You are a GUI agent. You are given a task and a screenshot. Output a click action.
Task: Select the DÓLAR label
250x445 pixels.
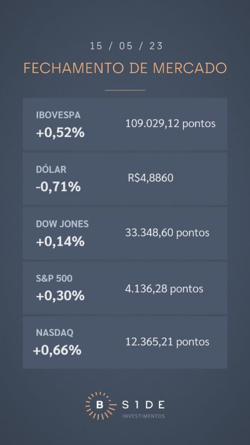coord(51,169)
